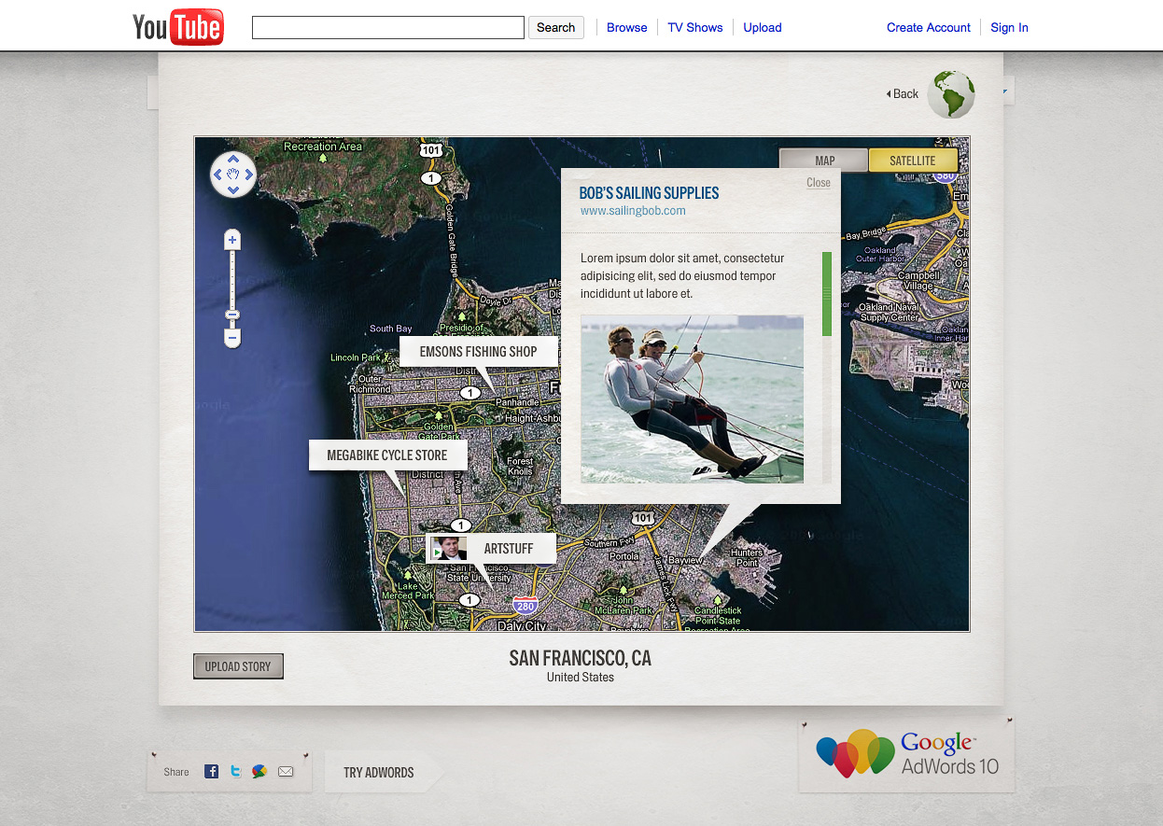This screenshot has width=1163, height=826.
Task: Share on Facebook
Action: pos(212,771)
